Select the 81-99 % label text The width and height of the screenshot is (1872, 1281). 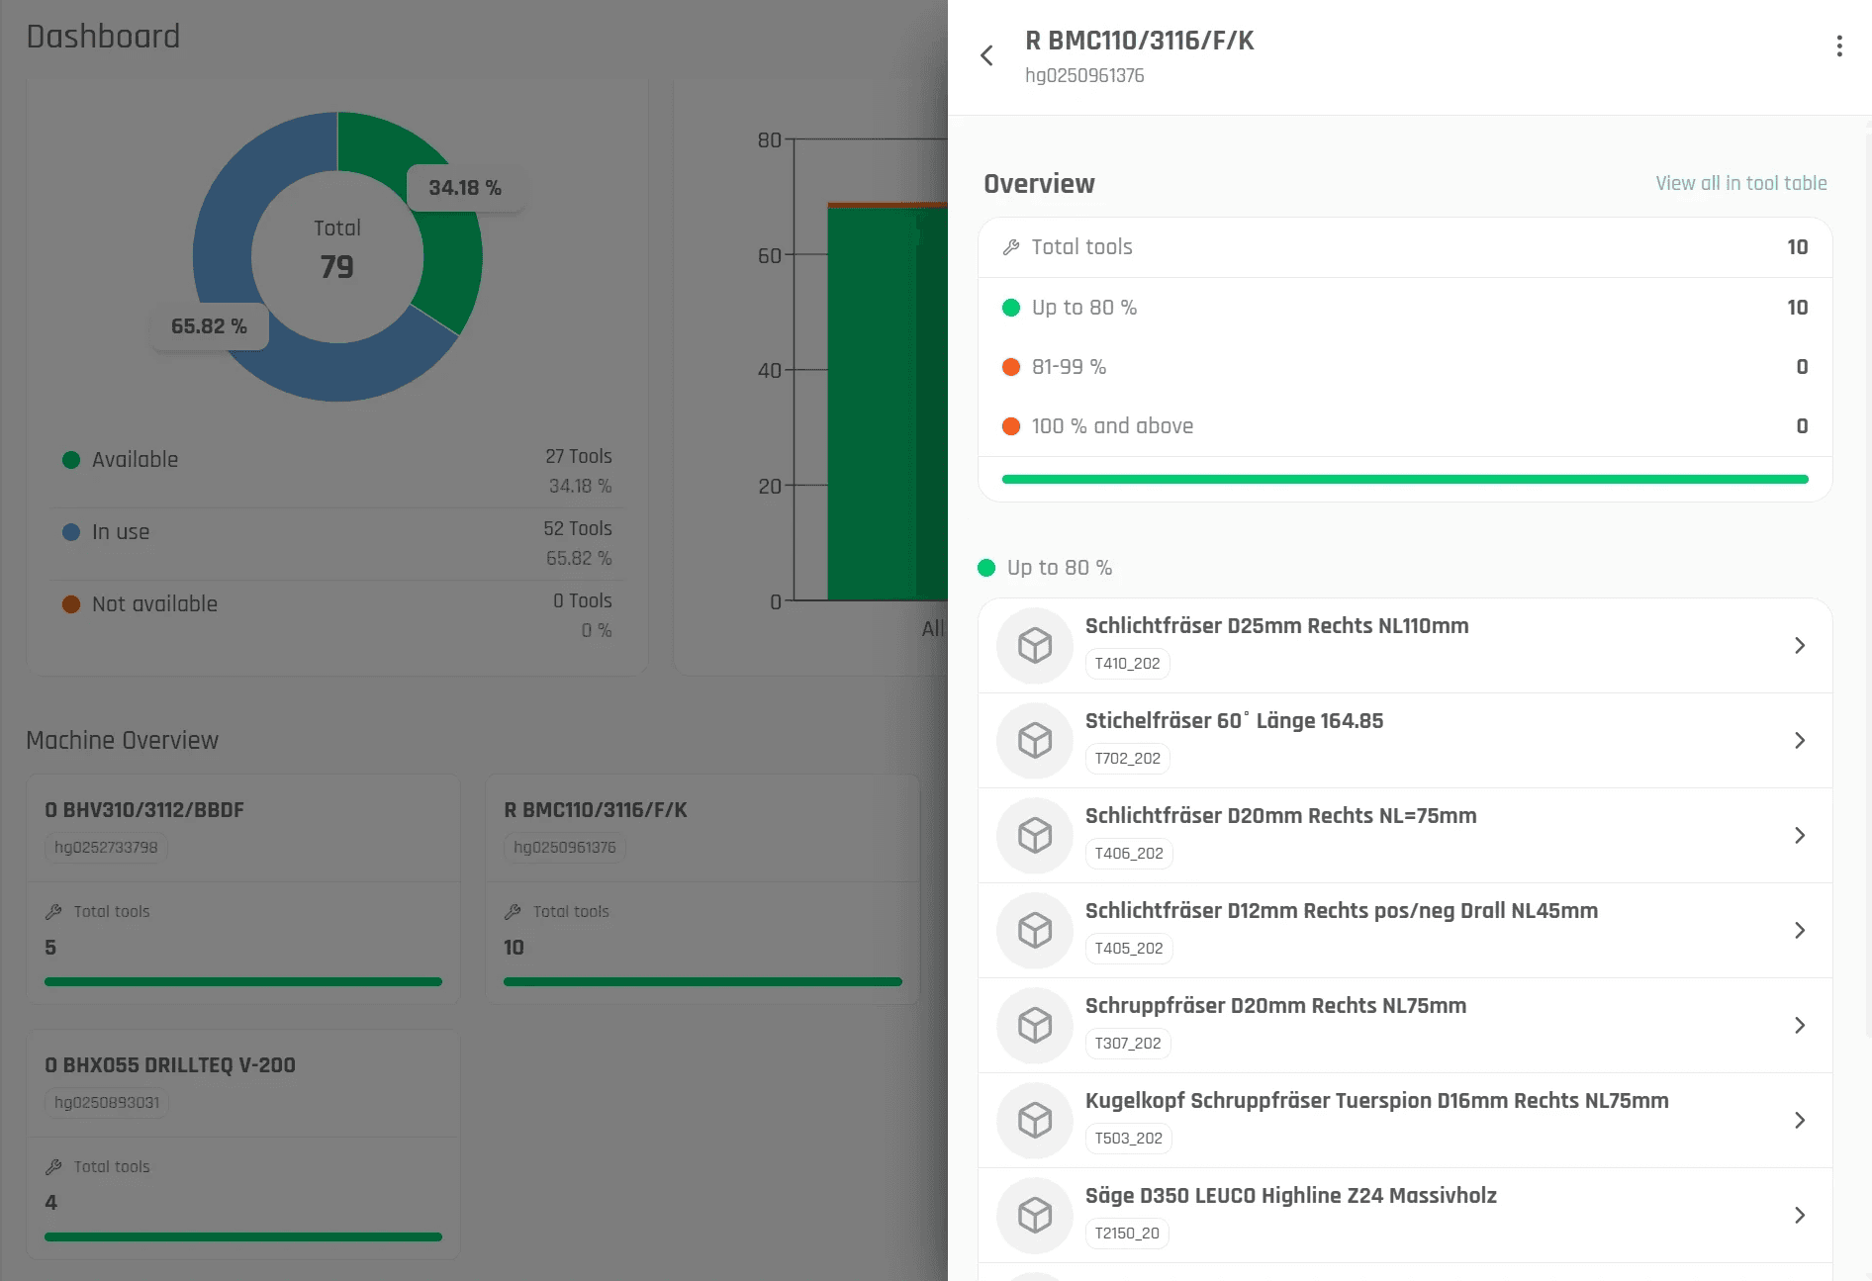[x=1069, y=367]
